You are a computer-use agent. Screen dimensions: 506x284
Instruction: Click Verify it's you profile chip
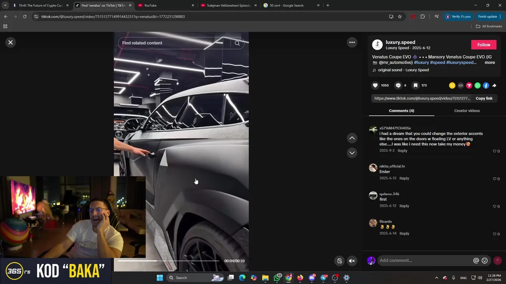point(458,17)
